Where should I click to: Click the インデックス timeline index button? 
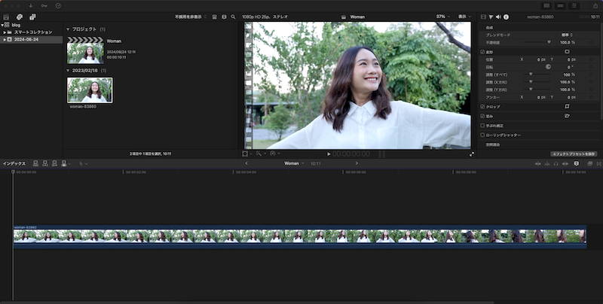point(14,163)
